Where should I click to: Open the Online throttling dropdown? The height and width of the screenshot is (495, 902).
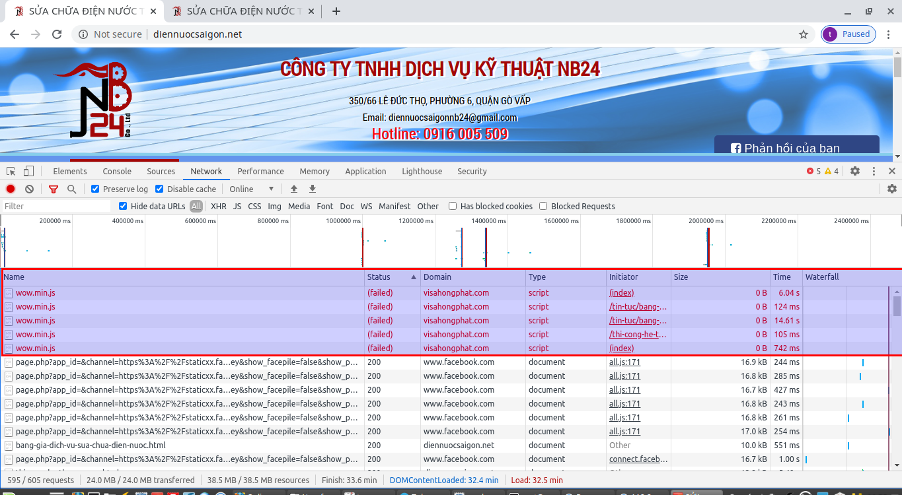[x=252, y=189]
